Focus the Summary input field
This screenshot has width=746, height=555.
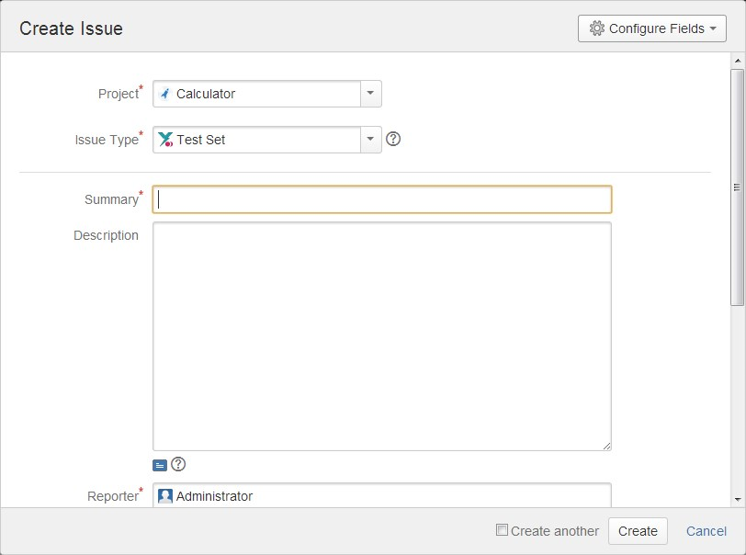(382, 199)
